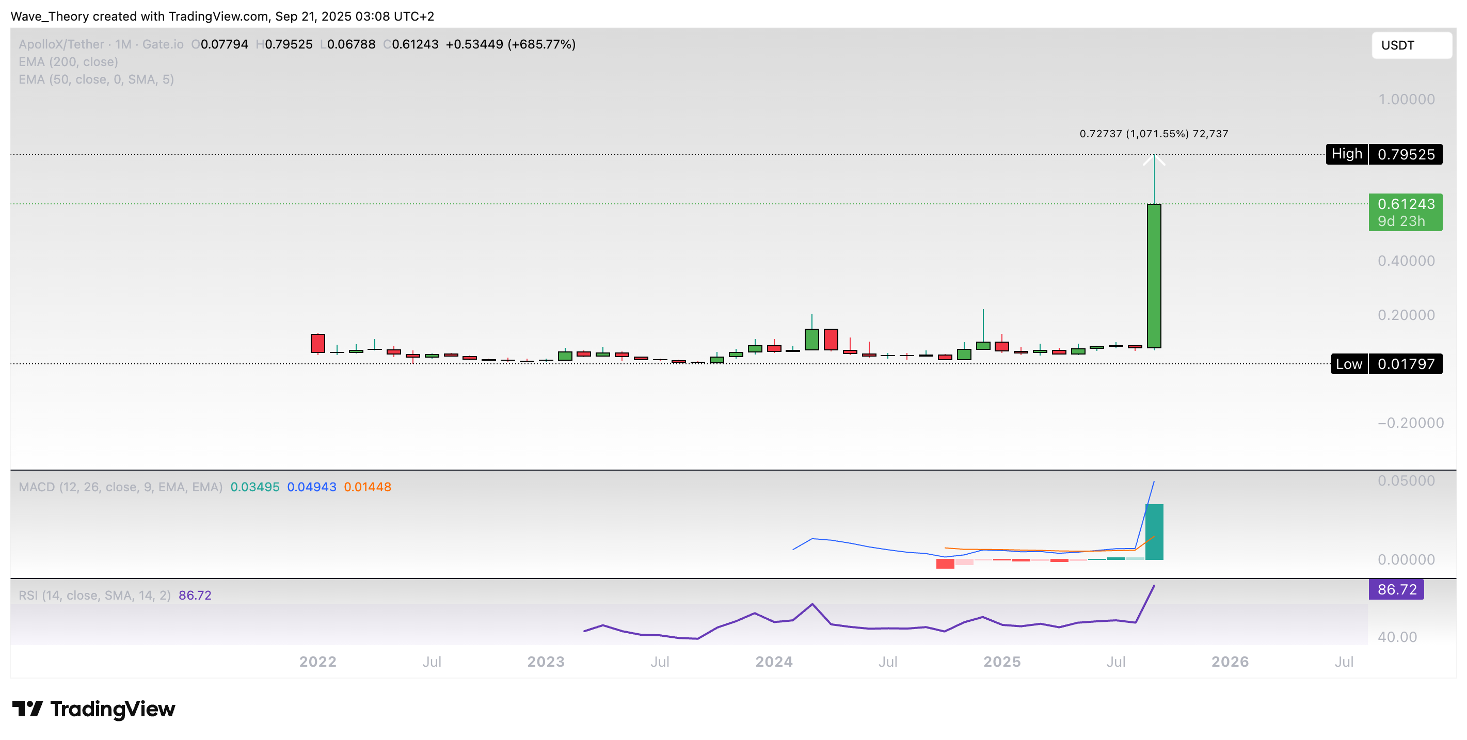Image resolution: width=1467 pixels, height=740 pixels.
Task: Click the large green September 2025 candle
Action: click(x=1154, y=276)
